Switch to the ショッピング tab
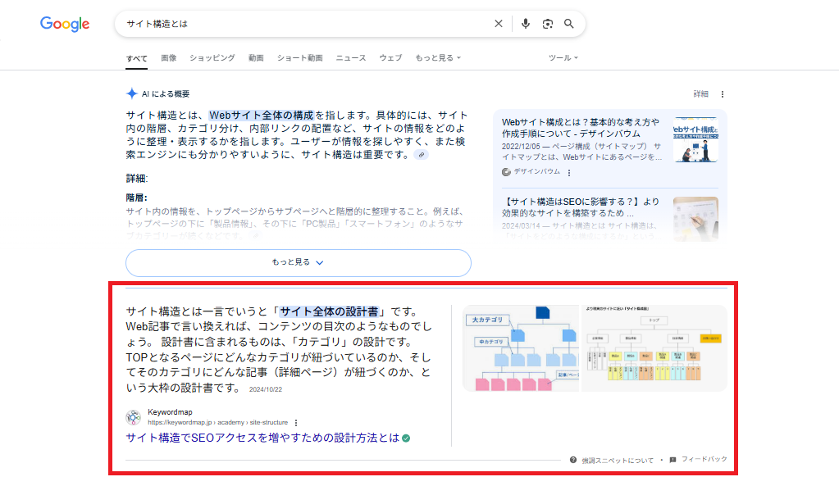 (x=212, y=57)
